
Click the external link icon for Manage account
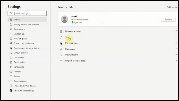(176, 31)
